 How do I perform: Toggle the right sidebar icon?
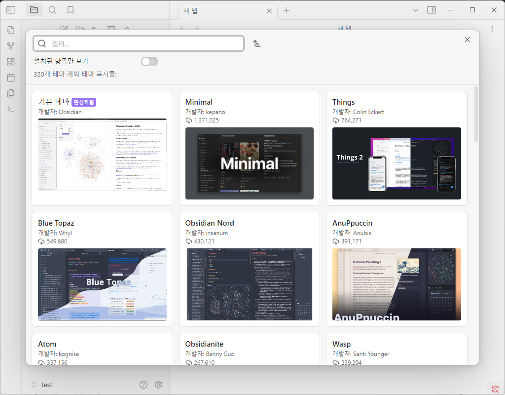[x=431, y=10]
